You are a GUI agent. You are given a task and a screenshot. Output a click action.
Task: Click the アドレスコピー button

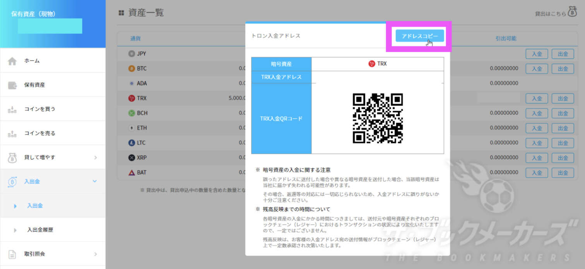point(419,36)
